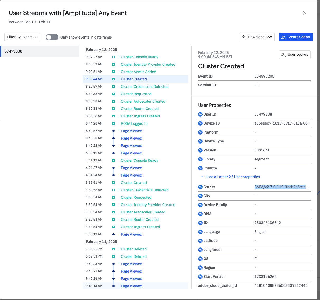Click the Amplitude icon beside User ID
This screenshot has width=320, height=300.
200,114
